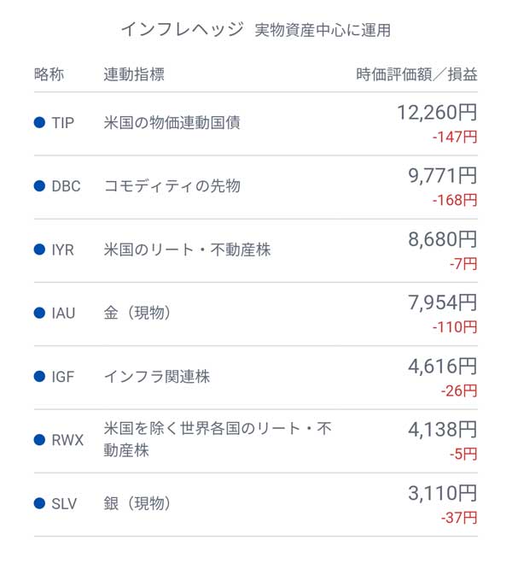Click the 略称 column header
The image size is (512, 581).
49,74
